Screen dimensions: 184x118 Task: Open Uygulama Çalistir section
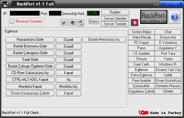click(141, 91)
